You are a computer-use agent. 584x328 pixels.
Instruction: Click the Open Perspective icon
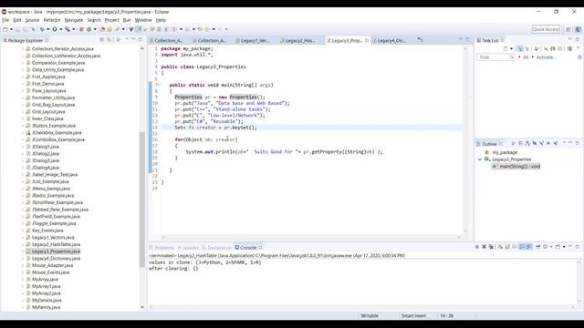(x=568, y=29)
